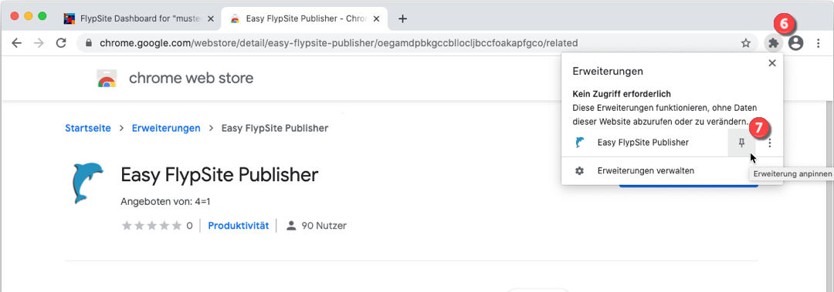Pin the Easy FlypSite Publisher extension
834x292 pixels.
coord(742,143)
